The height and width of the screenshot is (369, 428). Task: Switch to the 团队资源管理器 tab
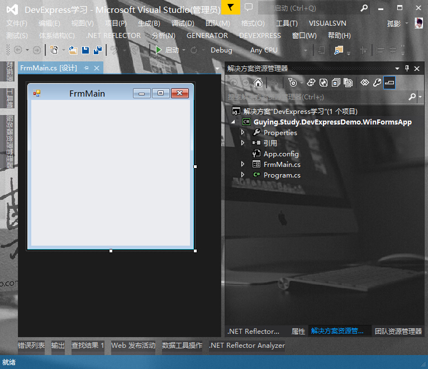398,331
